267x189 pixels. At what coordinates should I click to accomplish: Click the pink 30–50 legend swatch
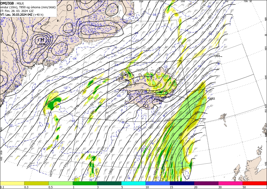231,183
